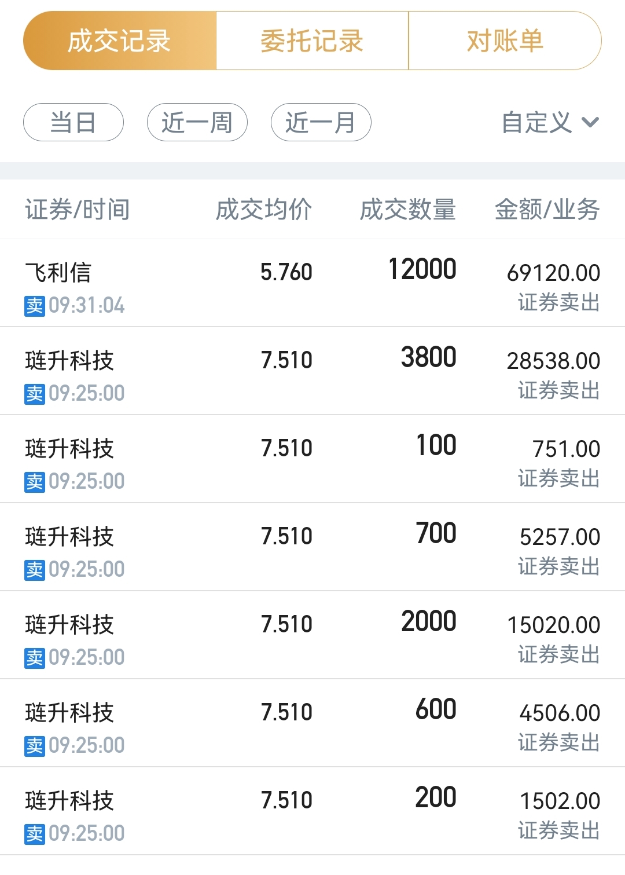Viewport: 625px width, 875px height.
Task: Select the 成交记录 tab
Action: click(x=120, y=41)
